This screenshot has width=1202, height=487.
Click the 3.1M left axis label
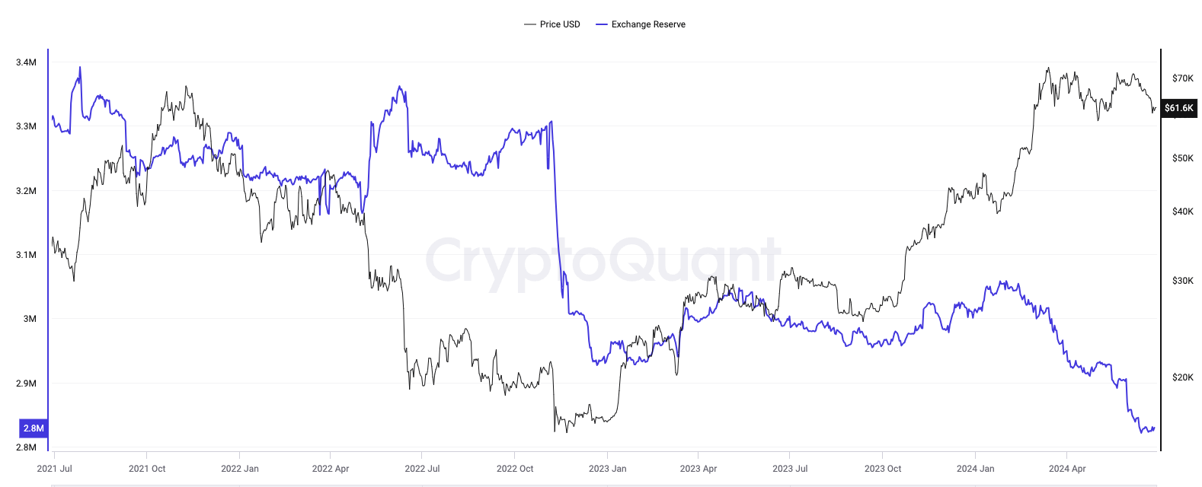pos(26,255)
